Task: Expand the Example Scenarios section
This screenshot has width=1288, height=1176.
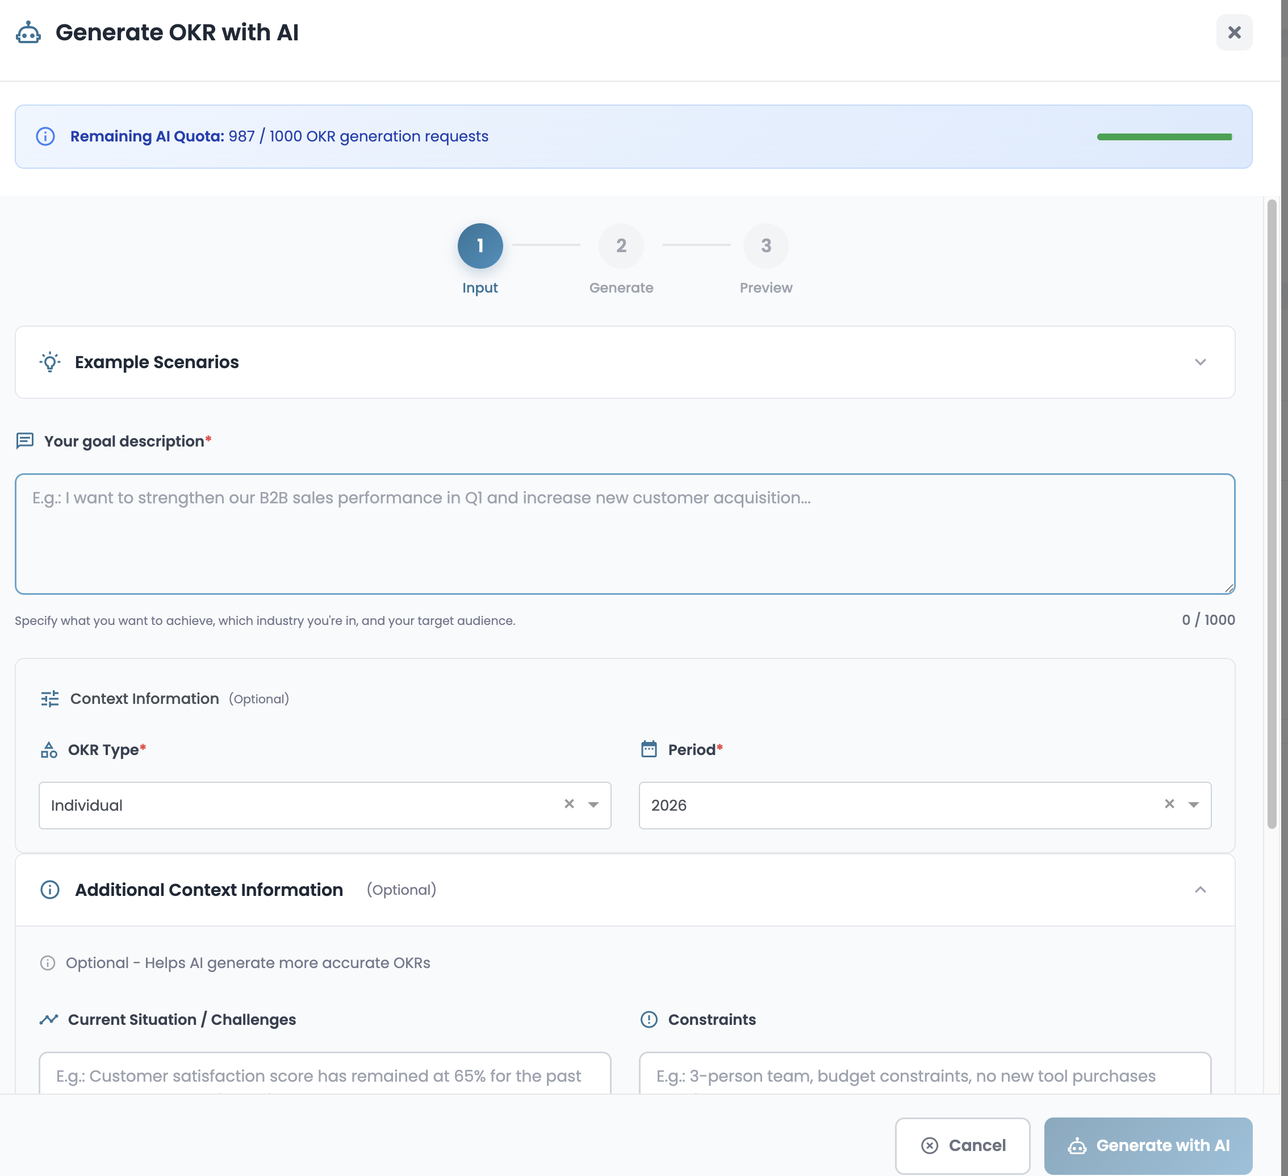Action: tap(1200, 362)
